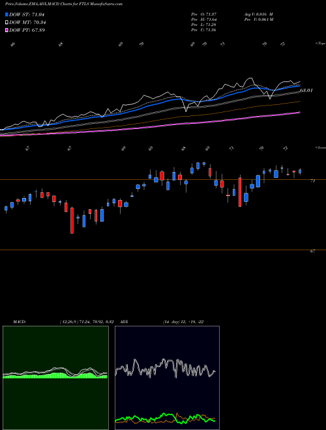Click the Pre L: 71.28 value
The image size is (326, 430).
point(203,25)
